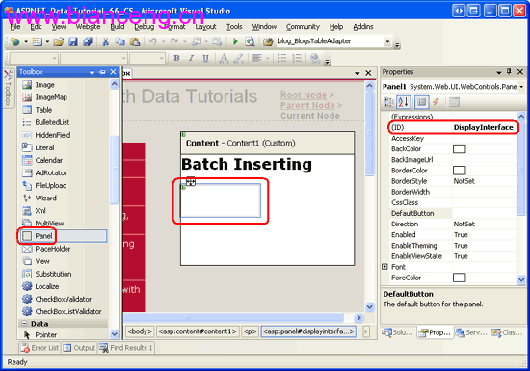Viewport: 530px width, 371px height.
Task: Switch to the Output tab
Action: [80, 348]
